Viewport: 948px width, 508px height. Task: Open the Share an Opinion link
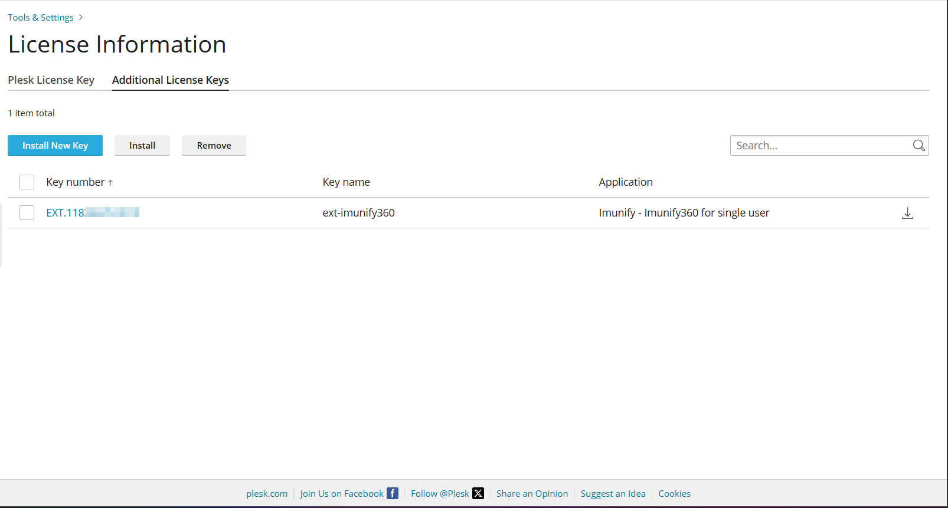click(532, 493)
